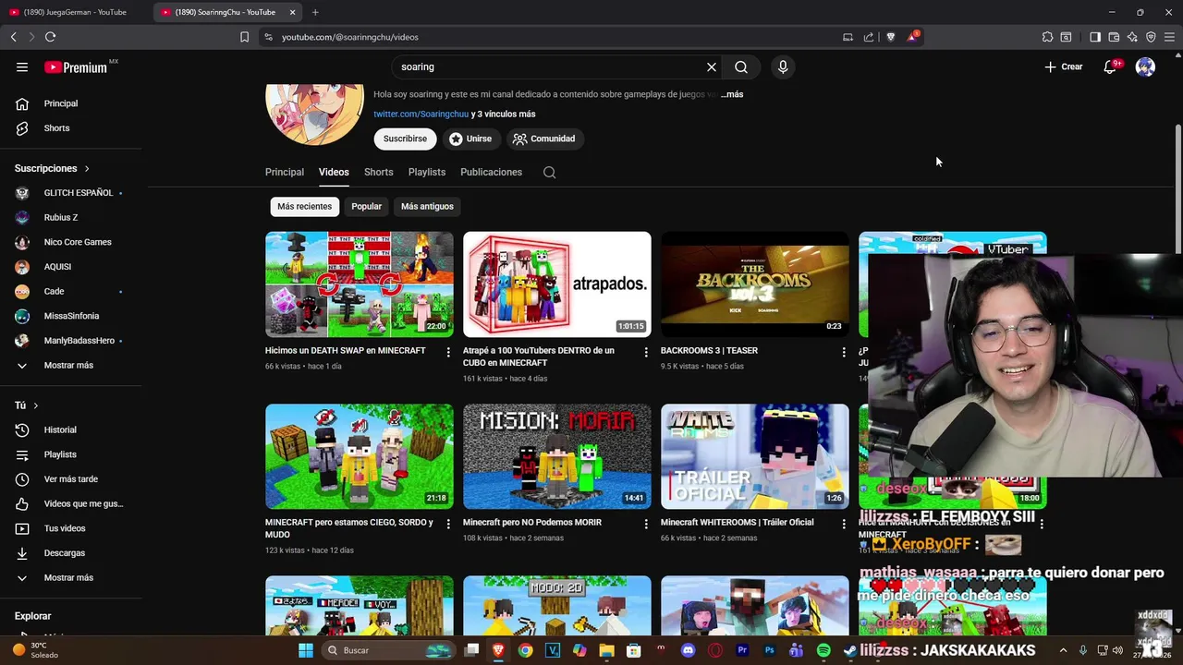Show hidden system tray icons chevron
1183x665 pixels.
click(x=1063, y=650)
